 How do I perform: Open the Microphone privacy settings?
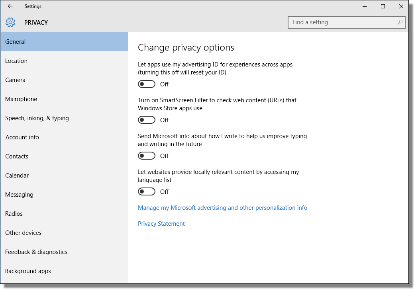tap(21, 99)
